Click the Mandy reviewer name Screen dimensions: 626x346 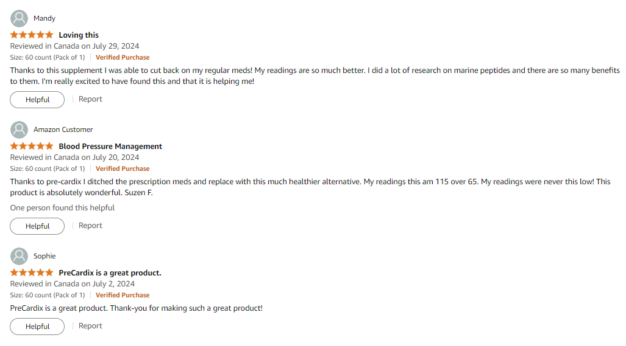tap(44, 18)
